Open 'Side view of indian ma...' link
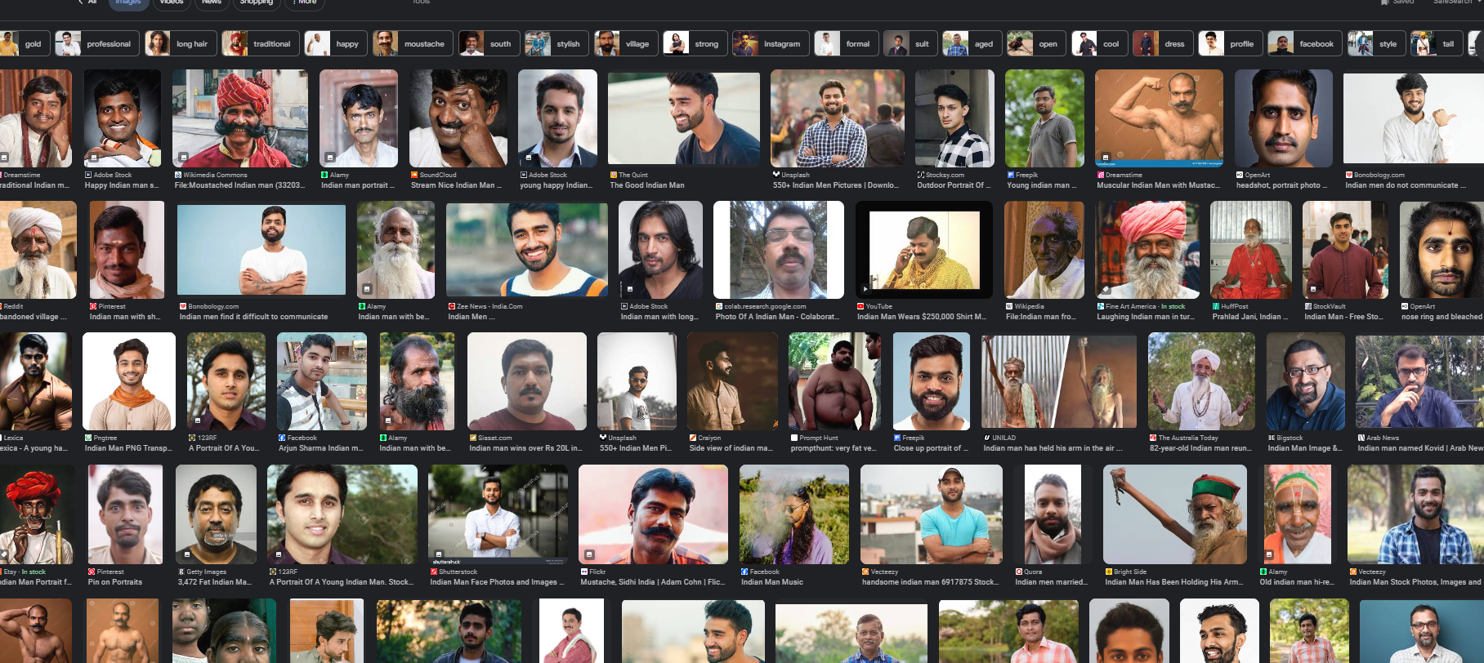The image size is (1484, 663). 731,448
